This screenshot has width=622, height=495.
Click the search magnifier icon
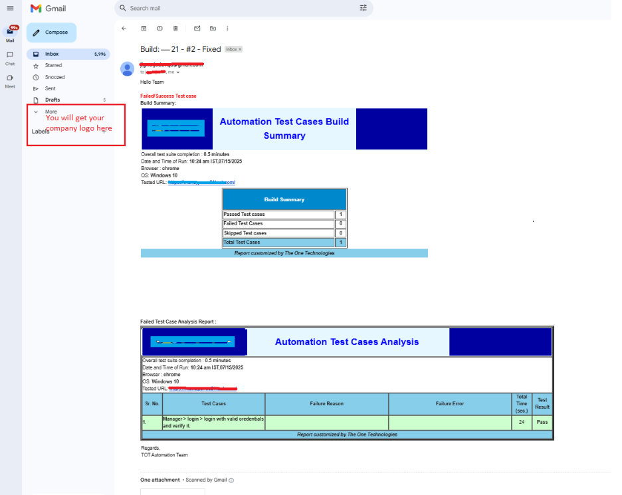coord(122,8)
